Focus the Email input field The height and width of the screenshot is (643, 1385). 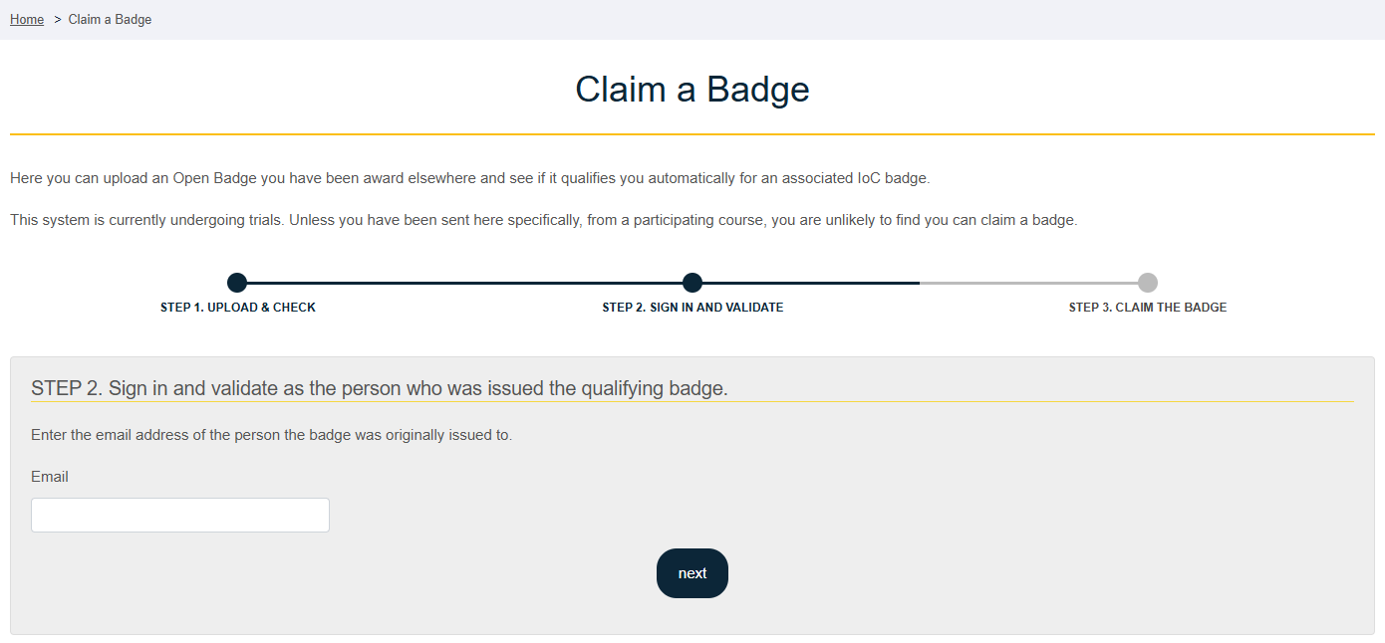point(180,516)
